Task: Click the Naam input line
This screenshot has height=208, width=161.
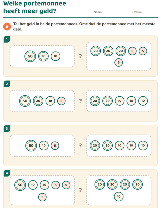Action: (116, 13)
